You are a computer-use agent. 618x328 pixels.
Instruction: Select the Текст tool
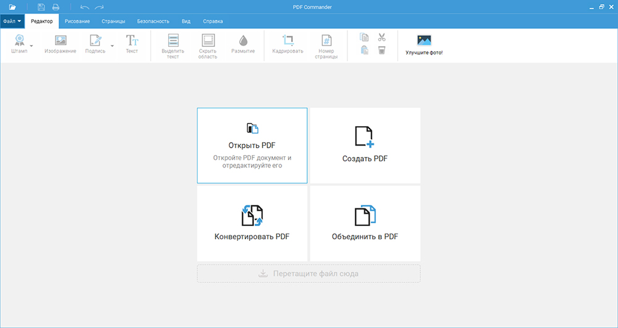click(x=132, y=44)
